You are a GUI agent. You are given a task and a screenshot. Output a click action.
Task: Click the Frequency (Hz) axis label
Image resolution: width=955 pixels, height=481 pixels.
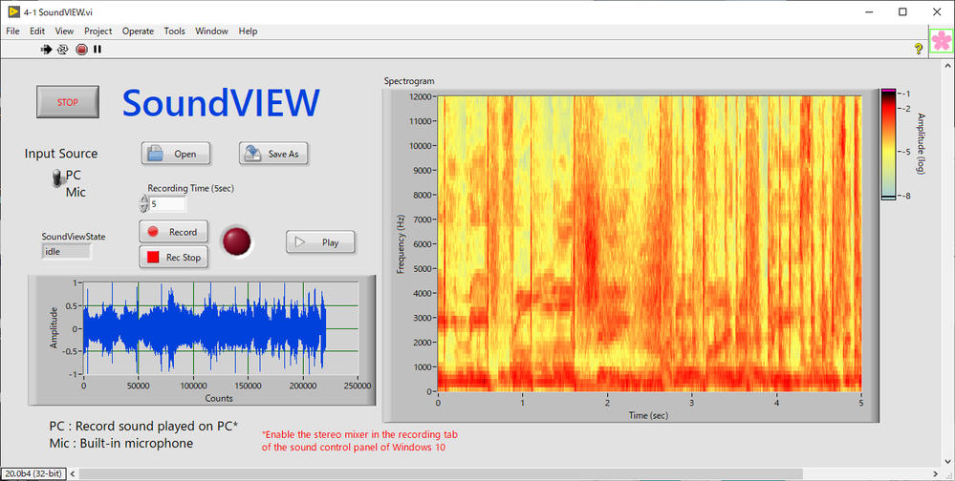(x=401, y=243)
